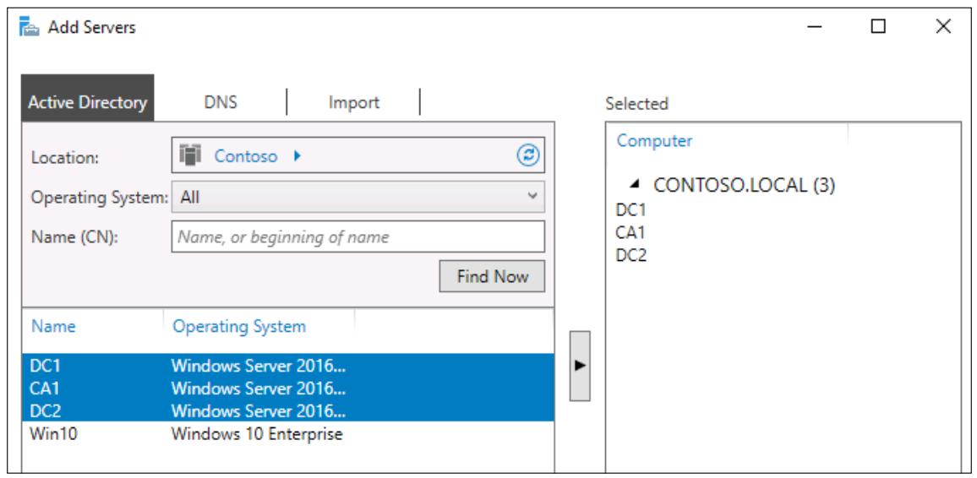The height and width of the screenshot is (478, 977).
Task: Maximize the Add Servers window
Action: pyautogui.click(x=879, y=27)
